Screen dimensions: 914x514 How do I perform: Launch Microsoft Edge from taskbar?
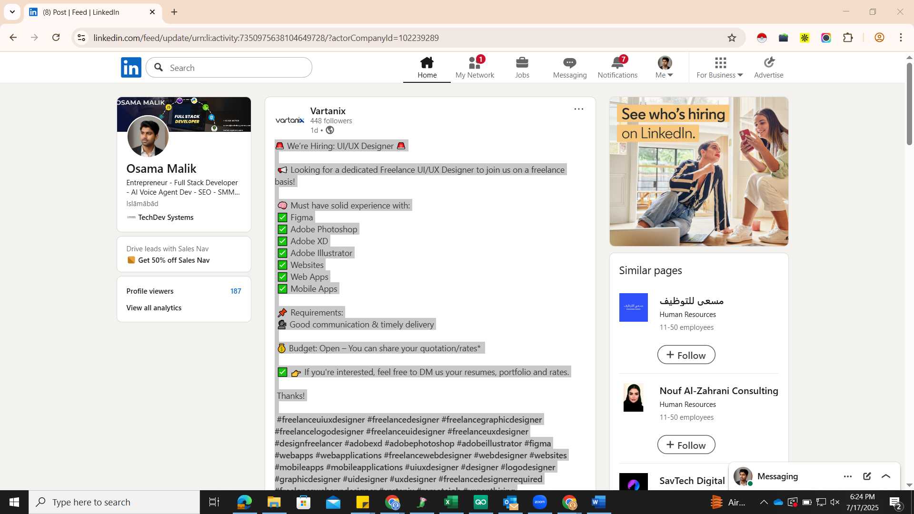pos(244,502)
